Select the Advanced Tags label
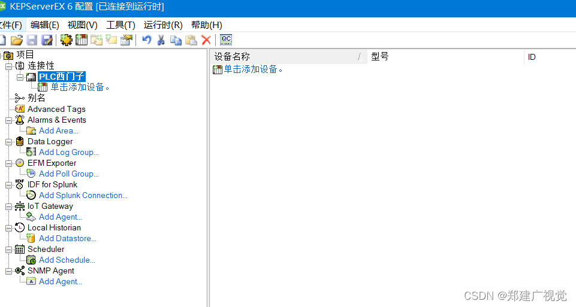The image size is (576, 307). point(56,110)
